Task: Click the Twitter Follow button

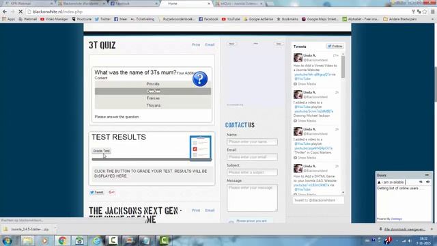Action: click(335, 46)
